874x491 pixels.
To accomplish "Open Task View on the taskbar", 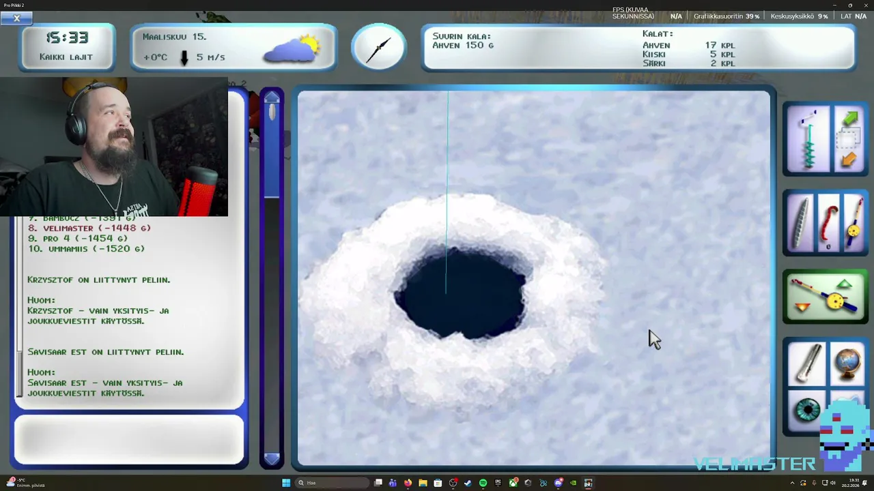I will point(378,483).
